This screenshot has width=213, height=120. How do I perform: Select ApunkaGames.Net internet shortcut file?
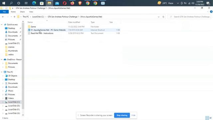click(48, 30)
